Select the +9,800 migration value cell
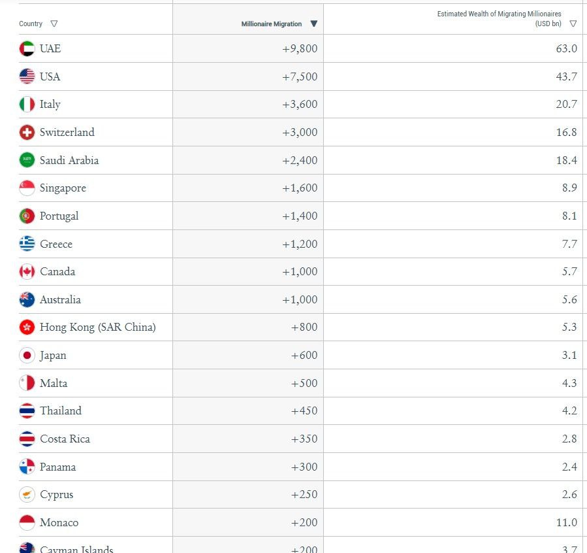Viewport: 587px width, 553px height. [300, 49]
